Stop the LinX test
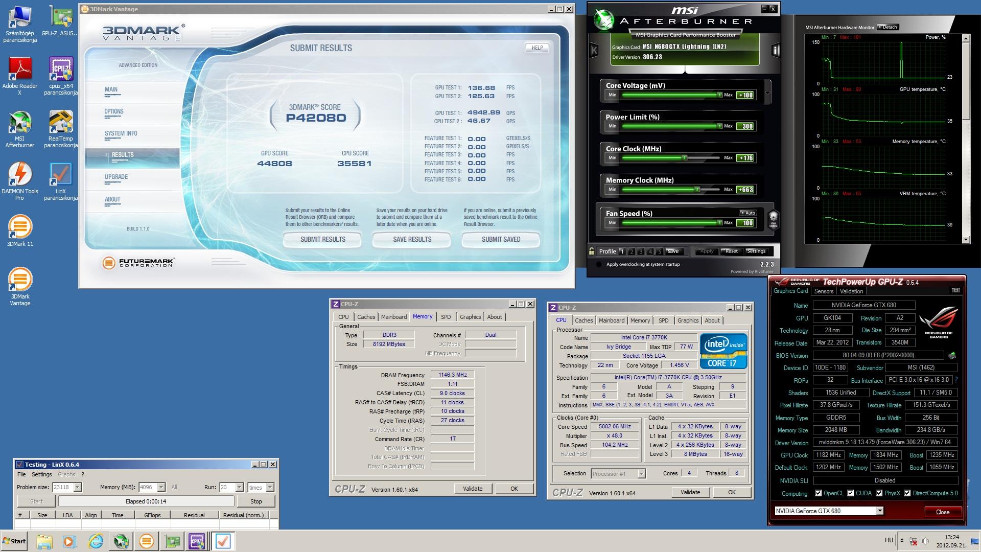The height and width of the screenshot is (552, 981). 256,501
